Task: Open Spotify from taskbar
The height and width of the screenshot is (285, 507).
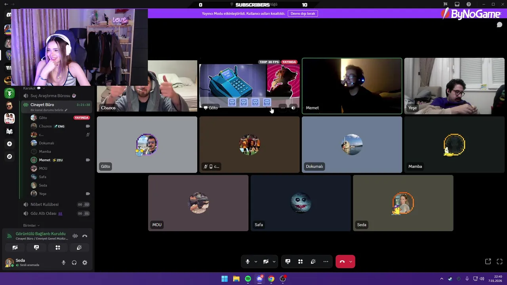Action: (x=248, y=279)
